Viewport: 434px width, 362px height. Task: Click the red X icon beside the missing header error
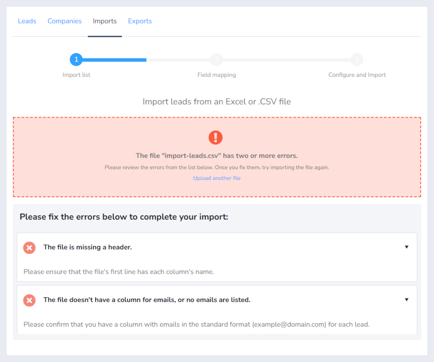pyautogui.click(x=29, y=247)
